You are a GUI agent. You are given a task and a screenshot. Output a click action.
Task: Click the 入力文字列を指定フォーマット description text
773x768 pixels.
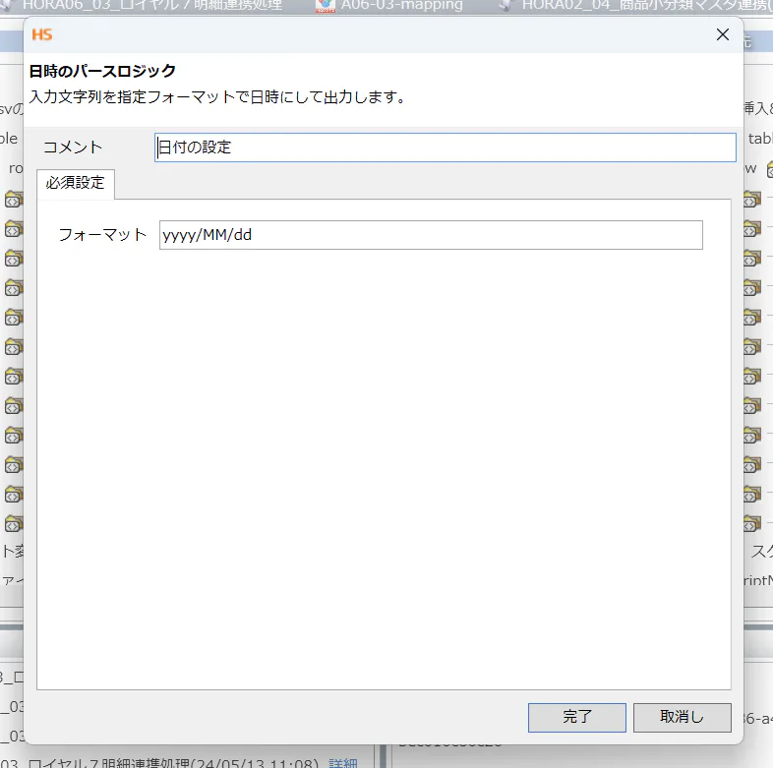(x=217, y=97)
